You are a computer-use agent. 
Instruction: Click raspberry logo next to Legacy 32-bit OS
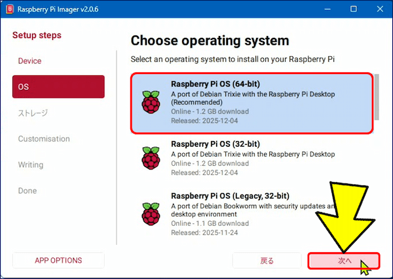151,214
